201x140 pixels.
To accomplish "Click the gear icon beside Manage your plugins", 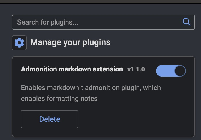I will 19,43.
